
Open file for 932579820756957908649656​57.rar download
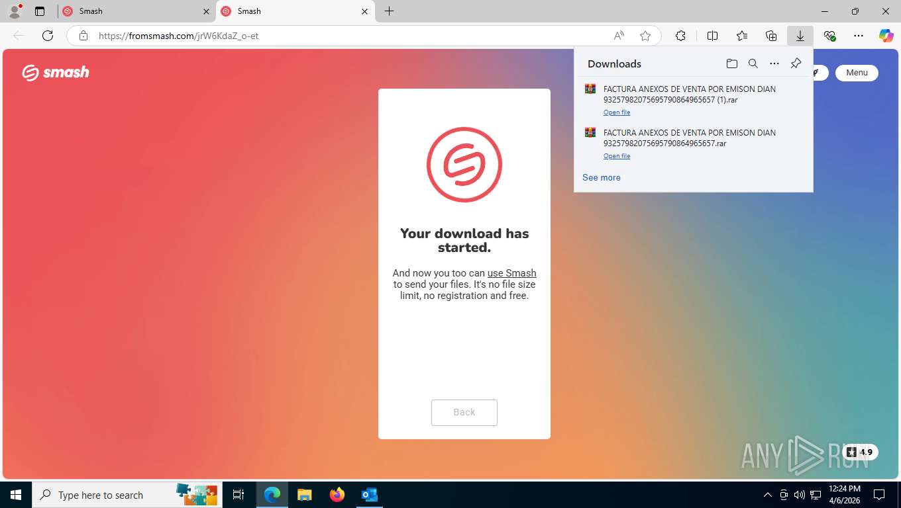pyautogui.click(x=617, y=156)
